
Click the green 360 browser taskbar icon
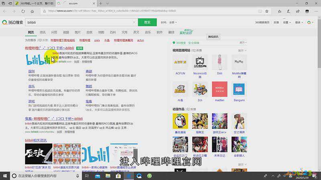click(x=149, y=176)
